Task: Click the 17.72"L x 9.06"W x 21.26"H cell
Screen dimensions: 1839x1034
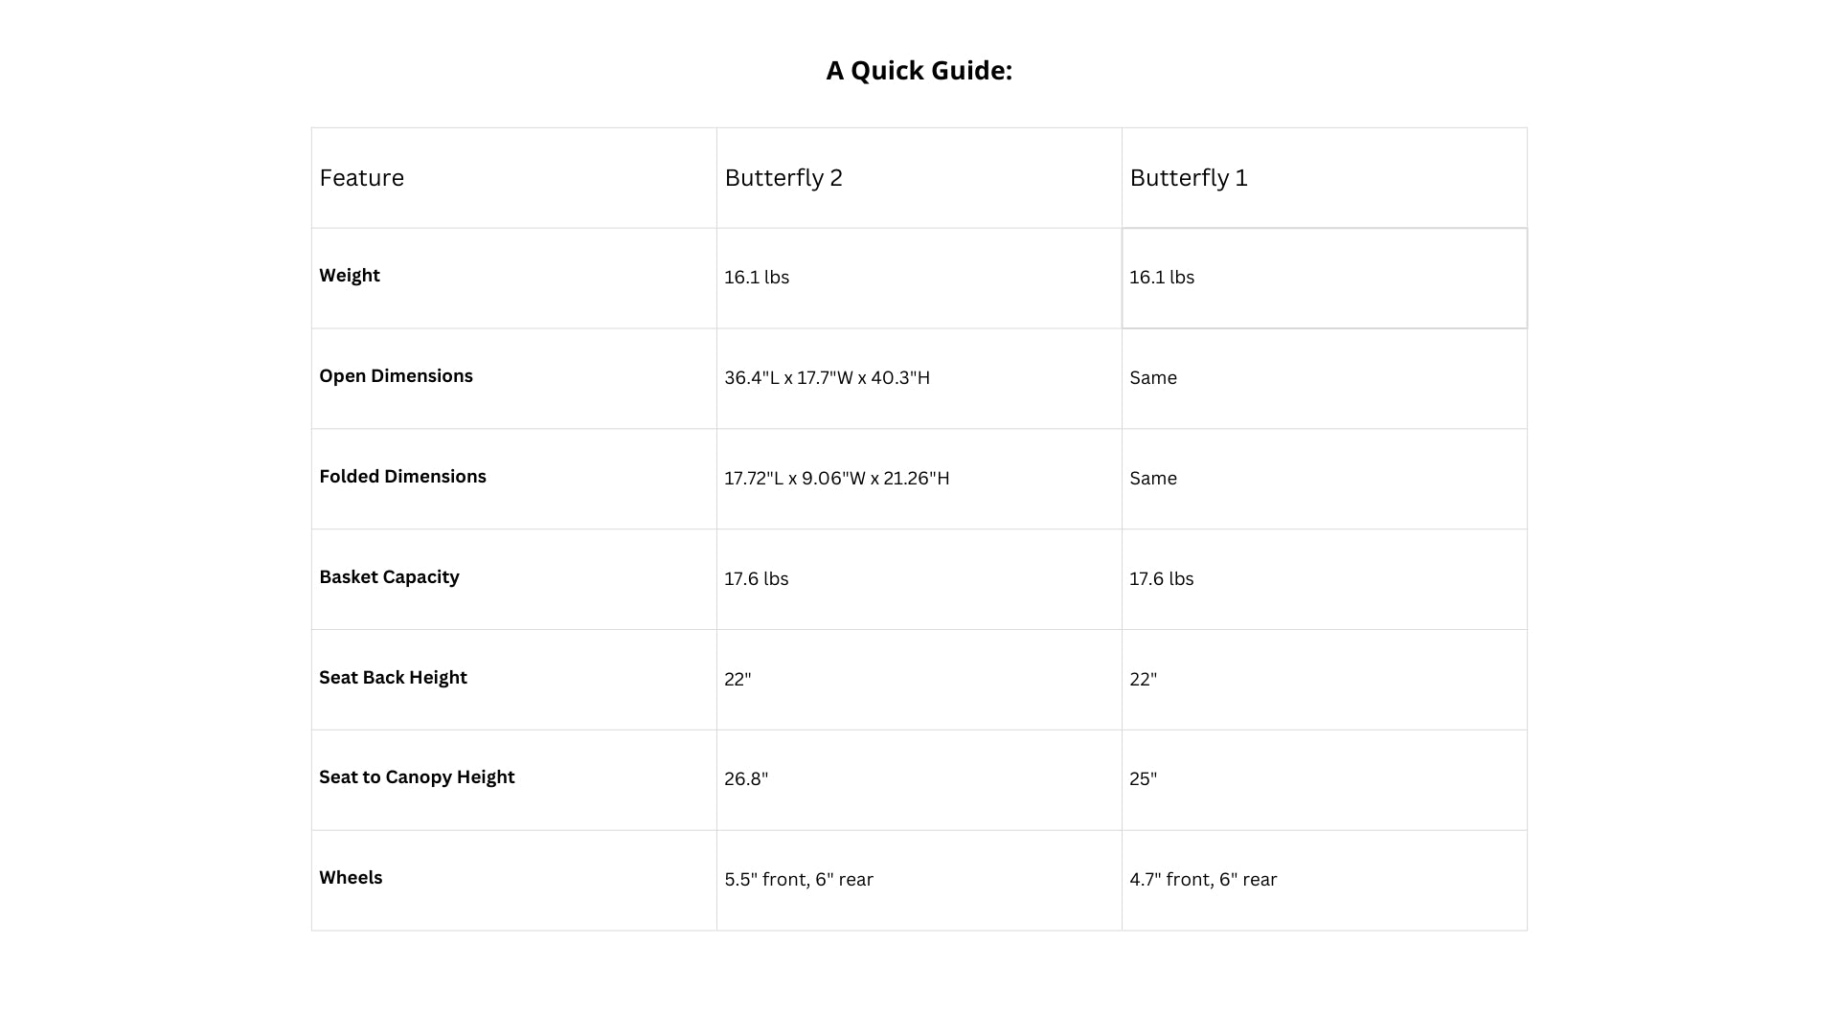Action: pyautogui.click(x=836, y=479)
